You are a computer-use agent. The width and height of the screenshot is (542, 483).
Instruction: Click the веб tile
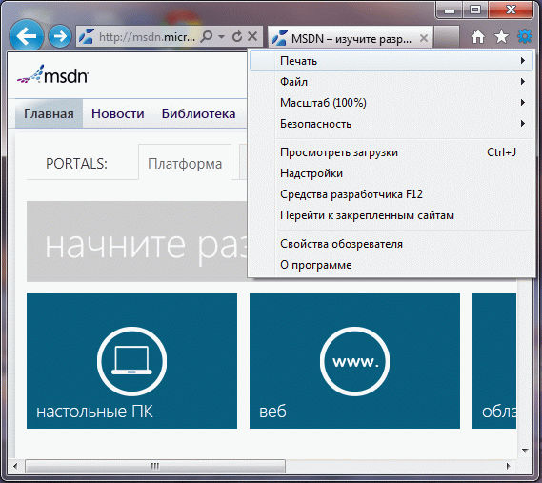354,361
